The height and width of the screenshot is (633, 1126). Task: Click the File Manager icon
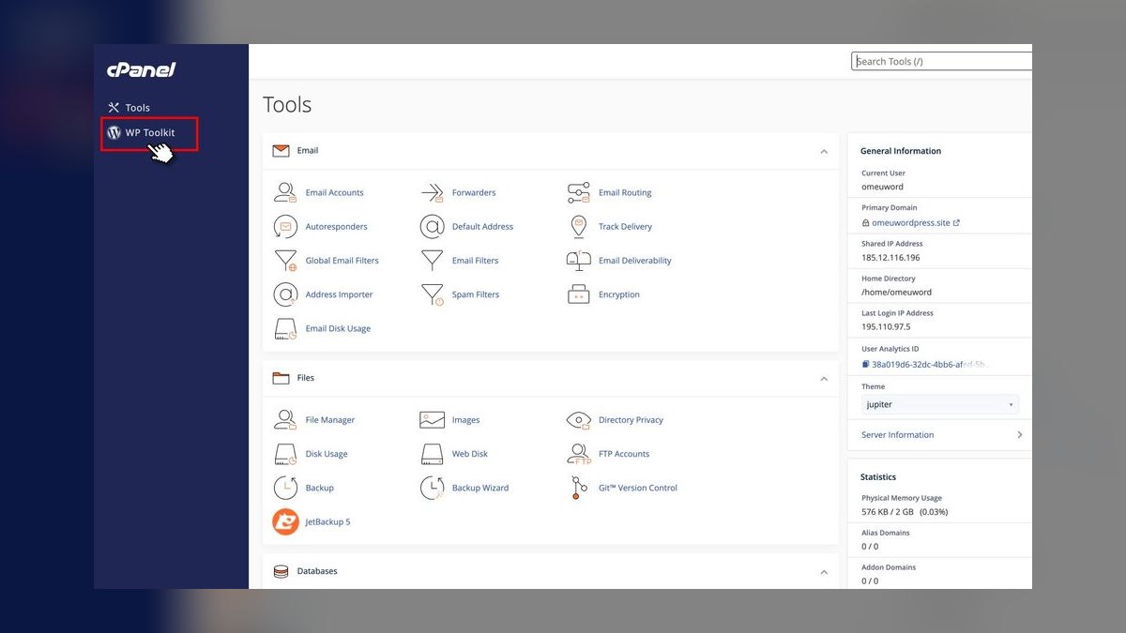point(285,419)
